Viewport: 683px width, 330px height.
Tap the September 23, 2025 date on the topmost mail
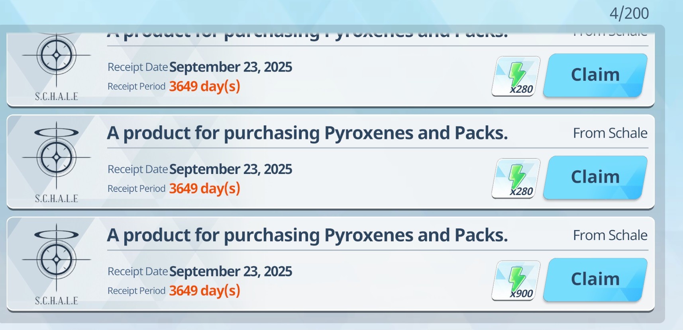pos(231,67)
